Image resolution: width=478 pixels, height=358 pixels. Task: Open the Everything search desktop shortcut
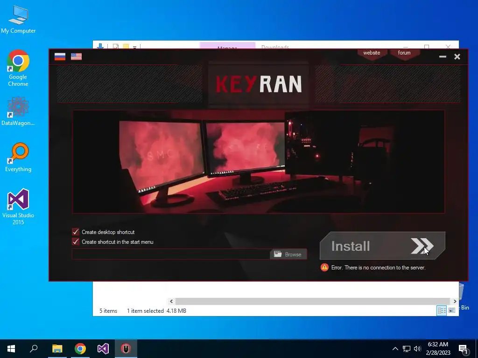point(18,158)
